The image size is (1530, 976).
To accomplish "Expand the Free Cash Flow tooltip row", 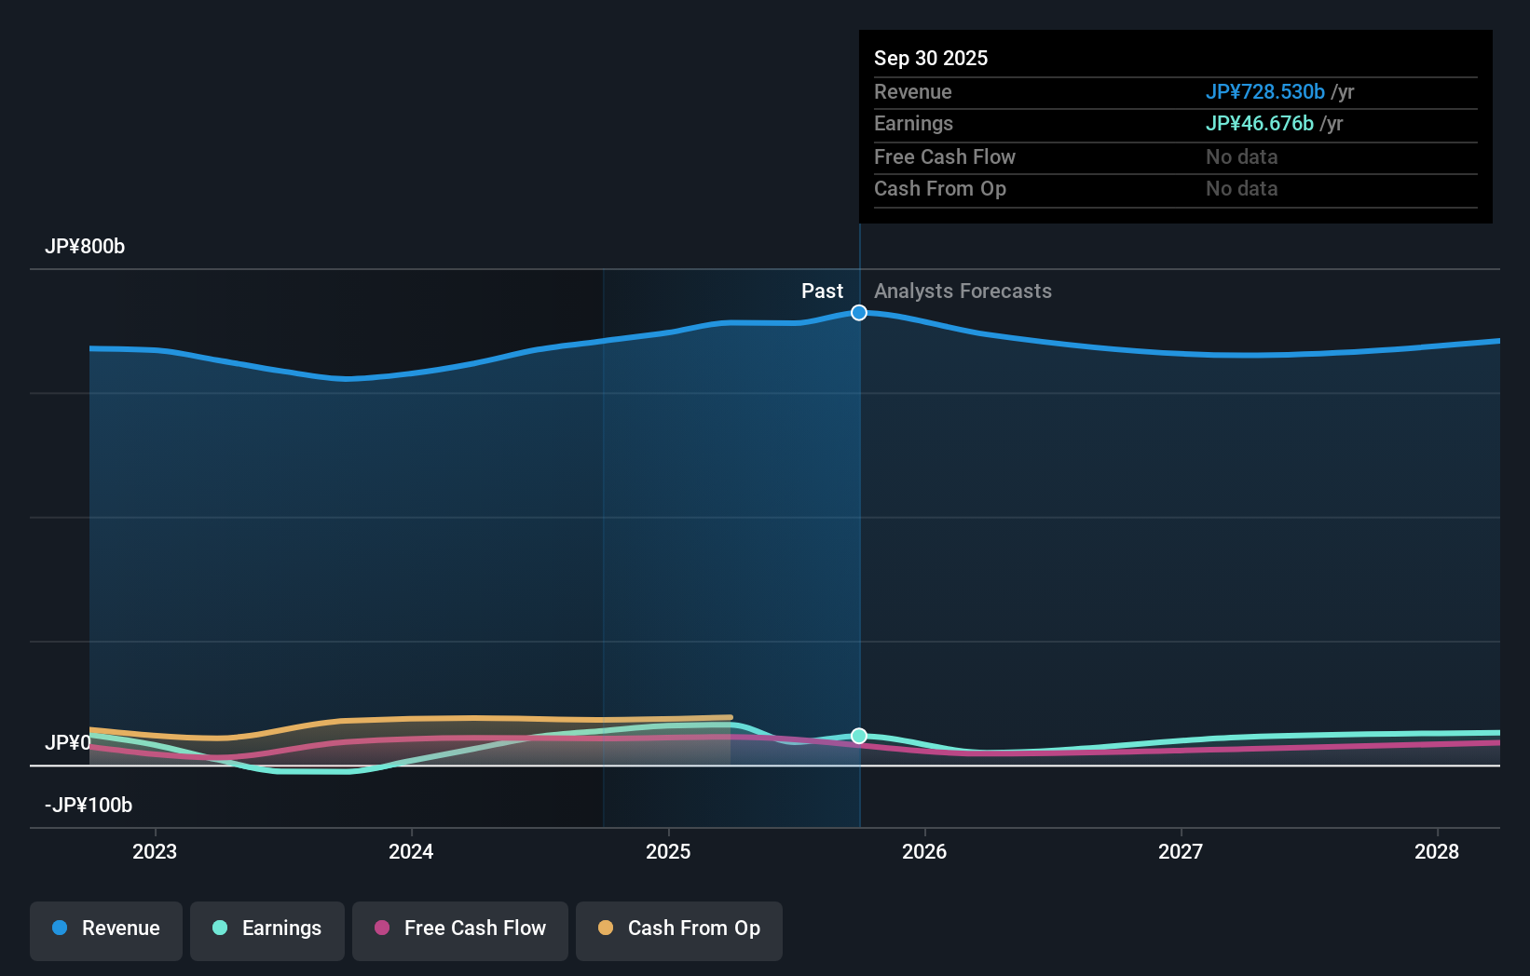I will [x=945, y=156].
